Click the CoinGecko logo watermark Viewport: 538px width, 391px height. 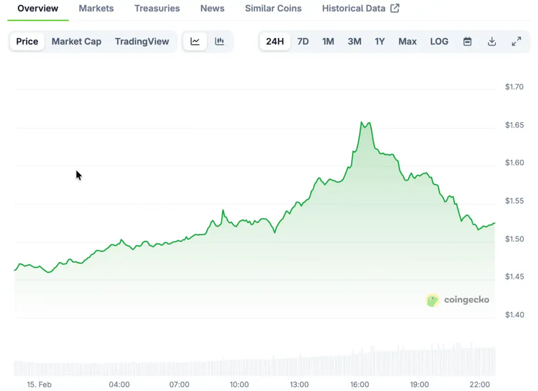(458, 300)
